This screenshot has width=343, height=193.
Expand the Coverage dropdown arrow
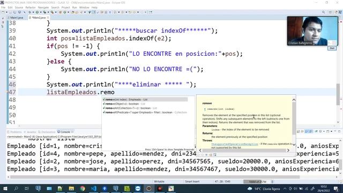48,12
